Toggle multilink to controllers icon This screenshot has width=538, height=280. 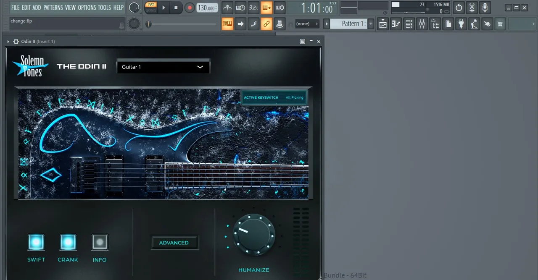tap(266, 24)
